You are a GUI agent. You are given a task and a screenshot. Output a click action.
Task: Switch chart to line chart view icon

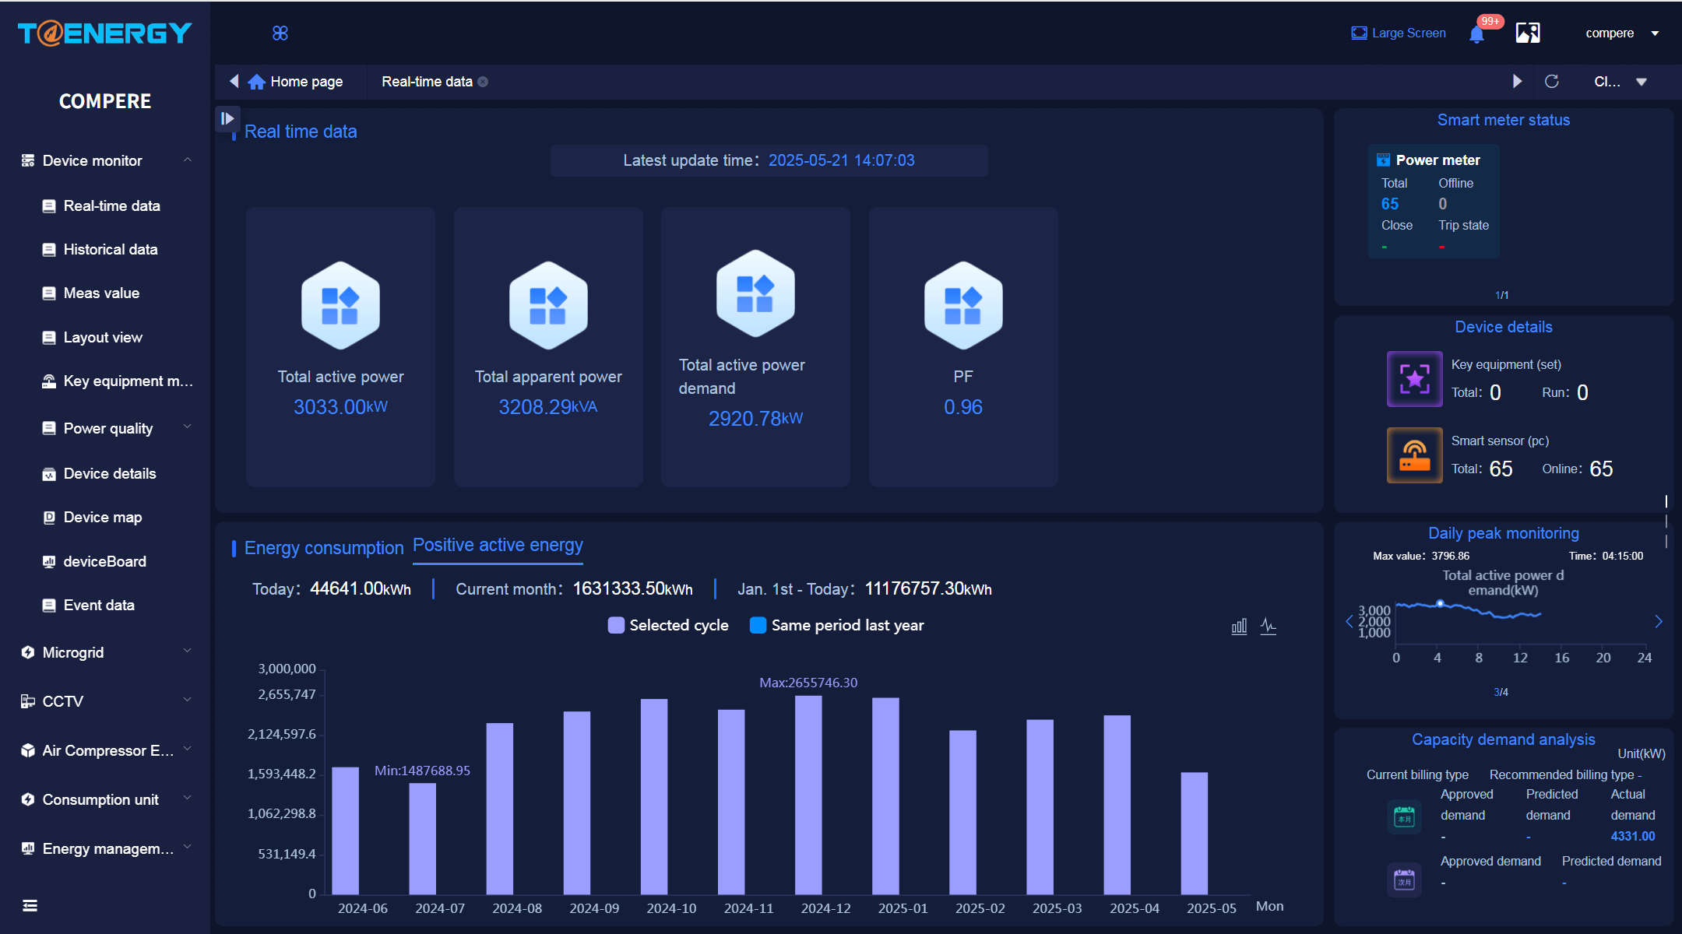coord(1269,627)
